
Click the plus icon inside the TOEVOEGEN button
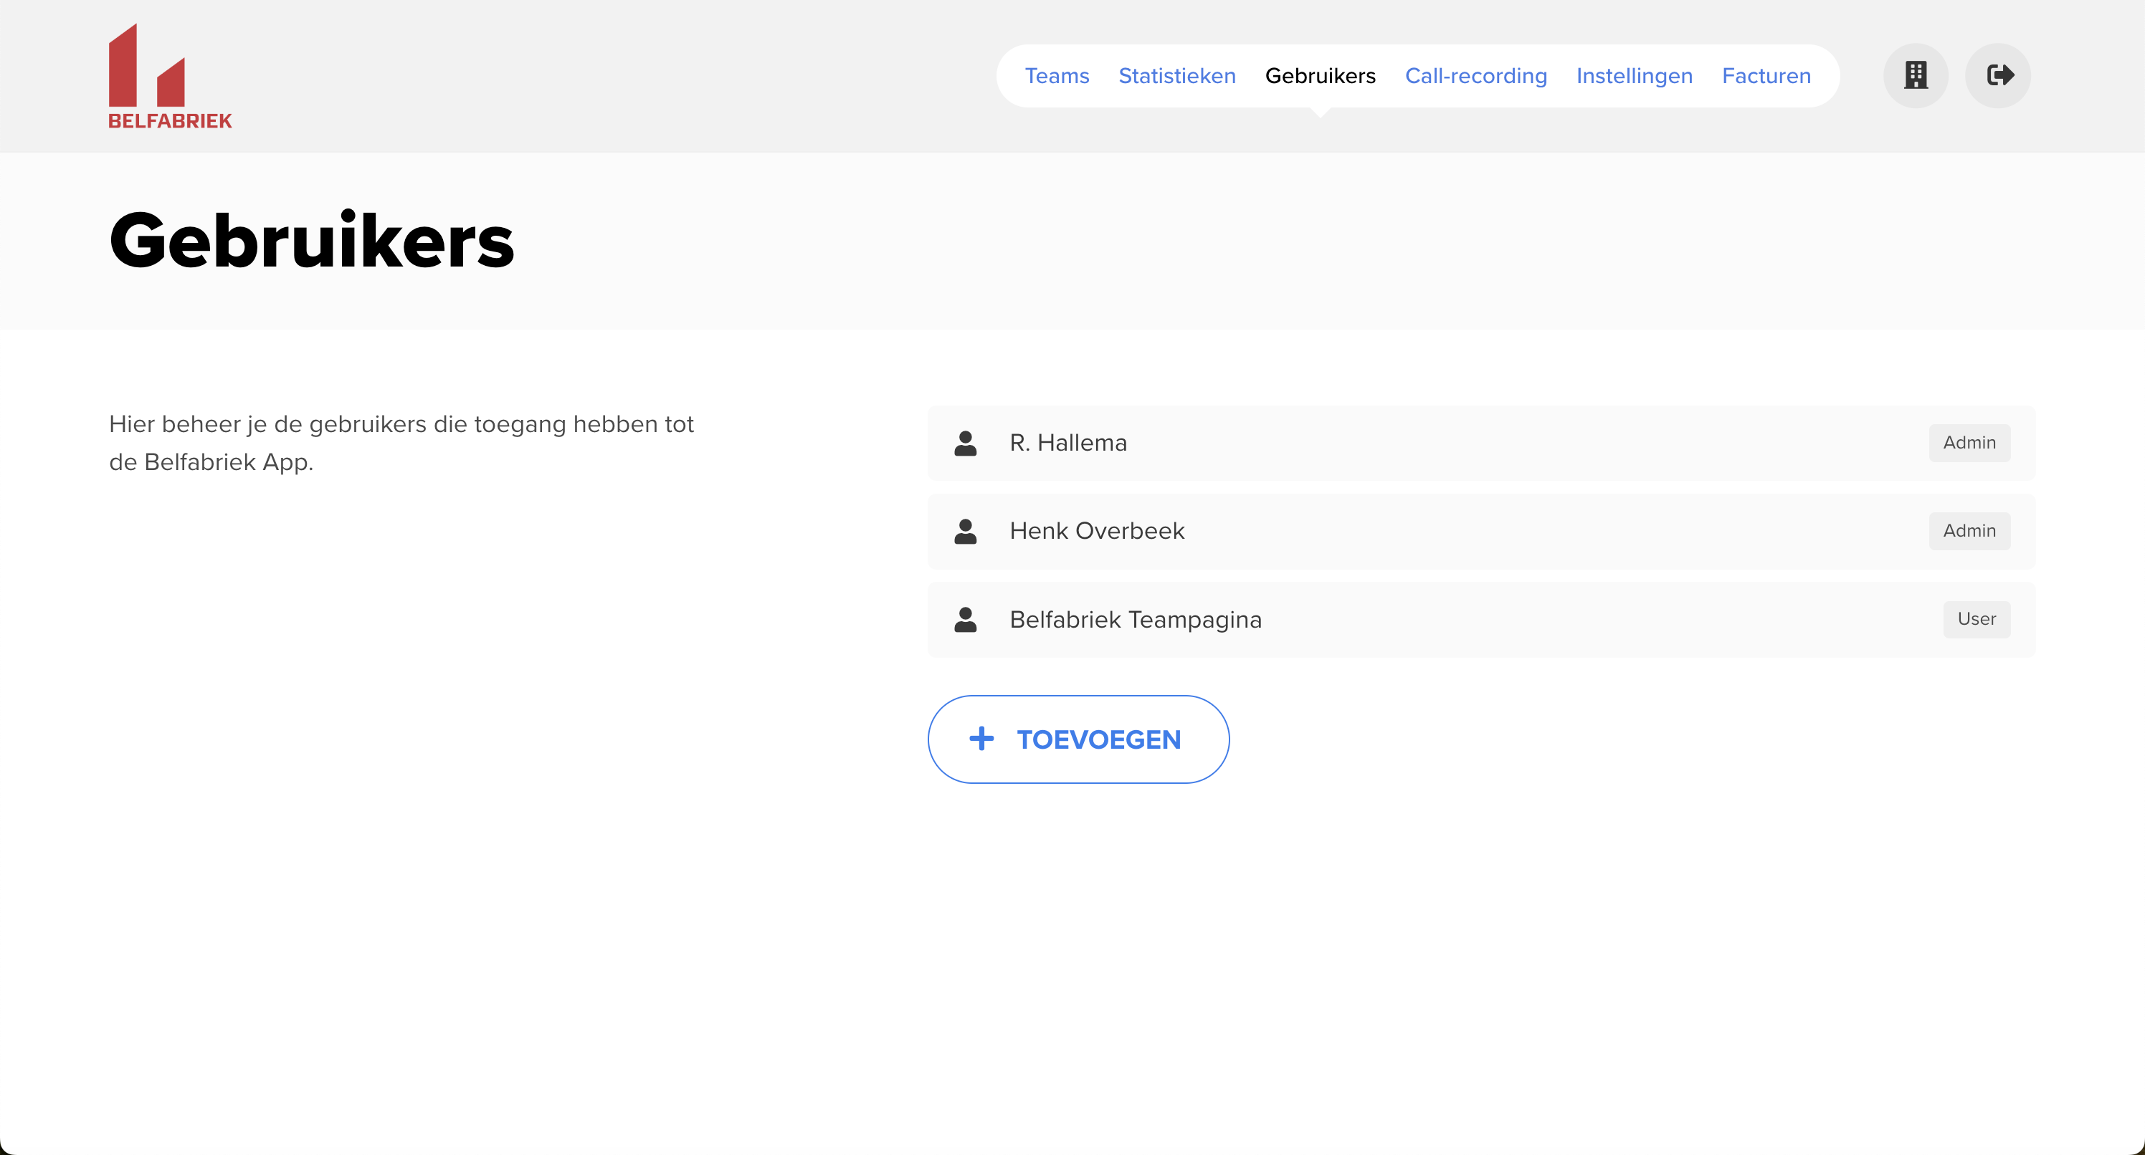click(981, 739)
